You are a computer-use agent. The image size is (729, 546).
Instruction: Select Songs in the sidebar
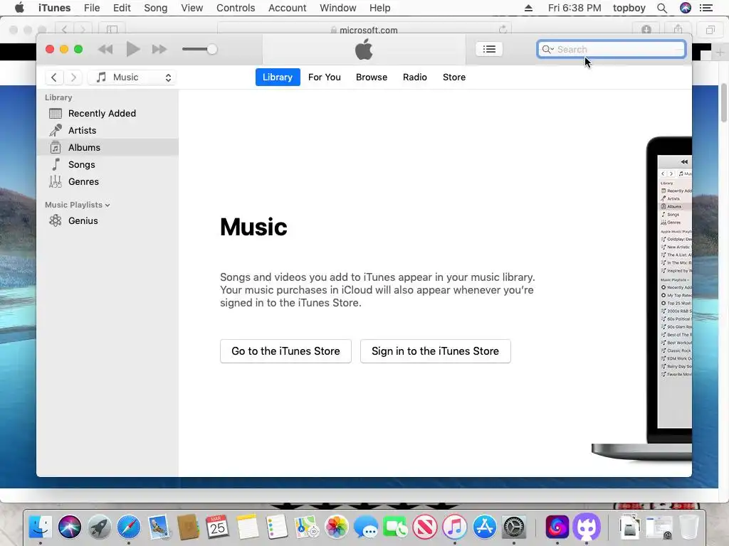[x=107, y=165]
